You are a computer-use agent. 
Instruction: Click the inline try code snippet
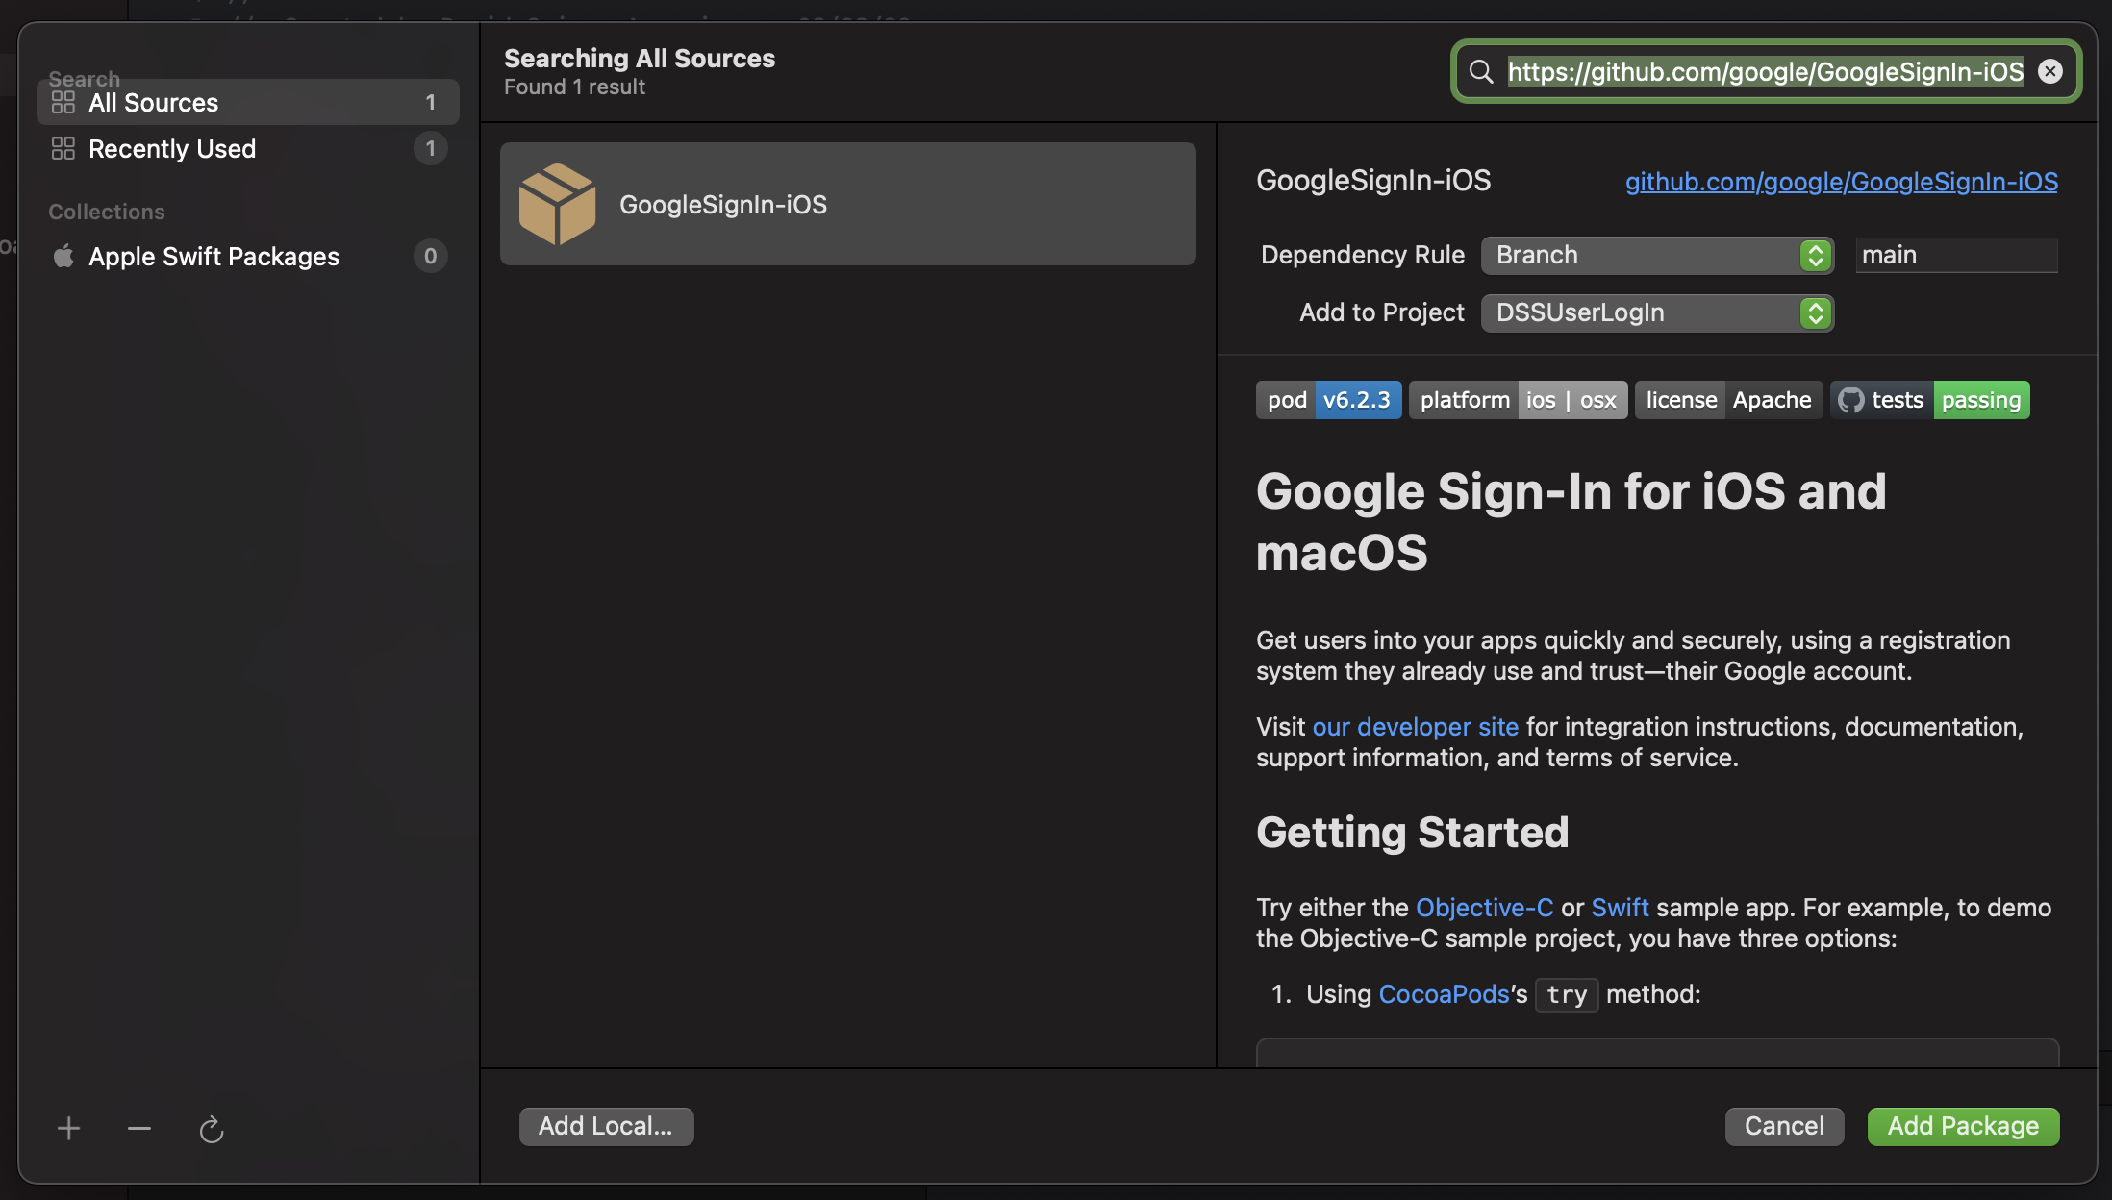pos(1567,995)
